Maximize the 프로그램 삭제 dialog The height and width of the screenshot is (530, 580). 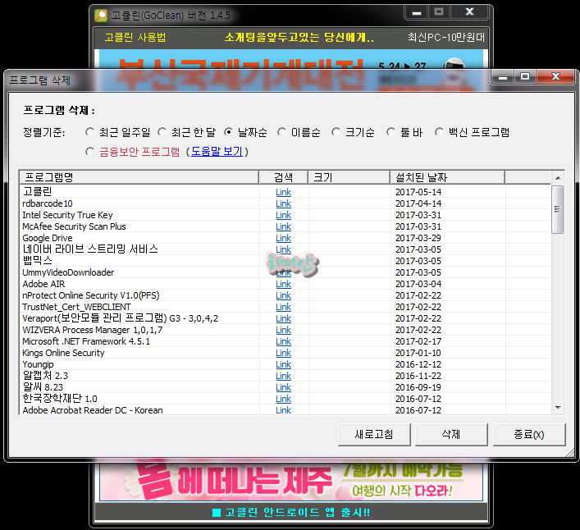pyautogui.click(x=524, y=77)
